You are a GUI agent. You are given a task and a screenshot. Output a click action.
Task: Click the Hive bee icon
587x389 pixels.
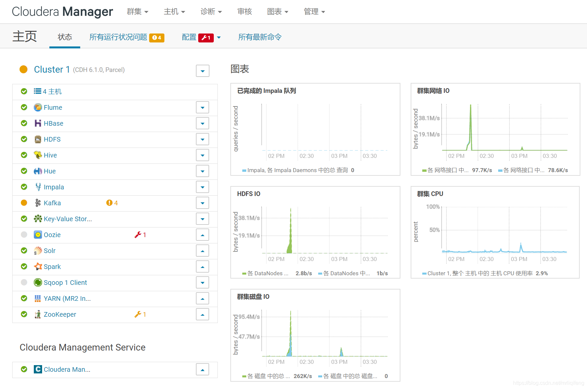coord(38,155)
